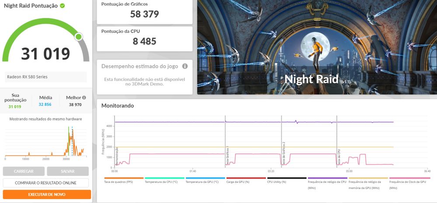Click the 8 485 CPU score value
Screen dimensions: 437x203
pos(144,41)
